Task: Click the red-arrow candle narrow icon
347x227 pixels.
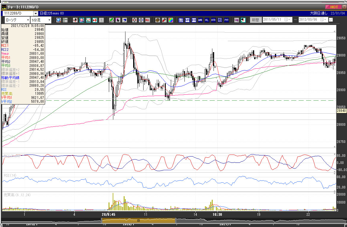Action: tap(135, 20)
